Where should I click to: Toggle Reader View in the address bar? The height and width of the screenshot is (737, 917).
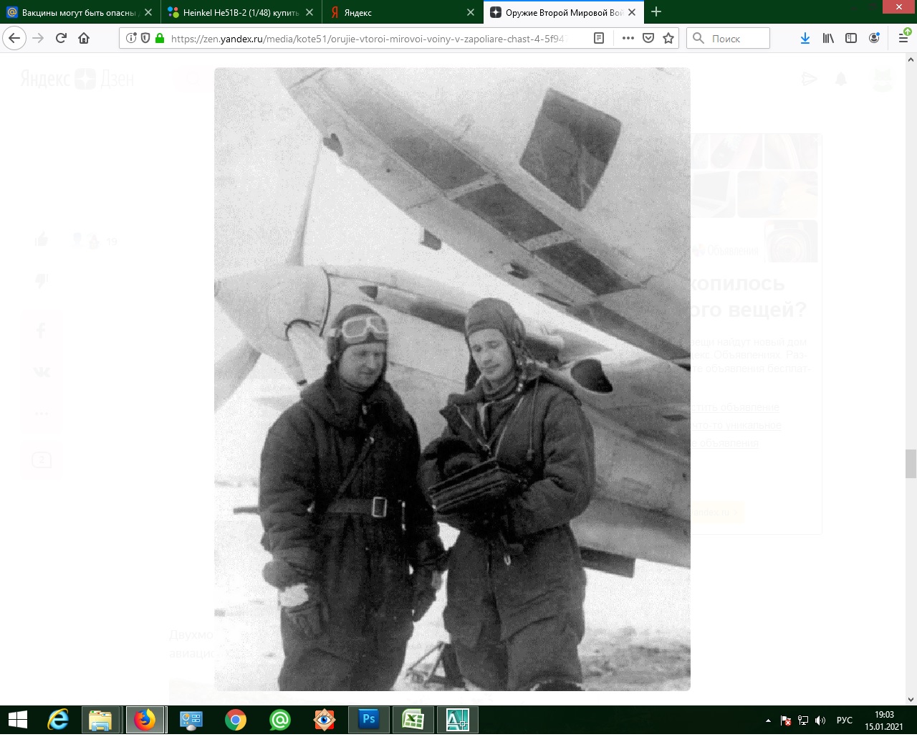599,39
